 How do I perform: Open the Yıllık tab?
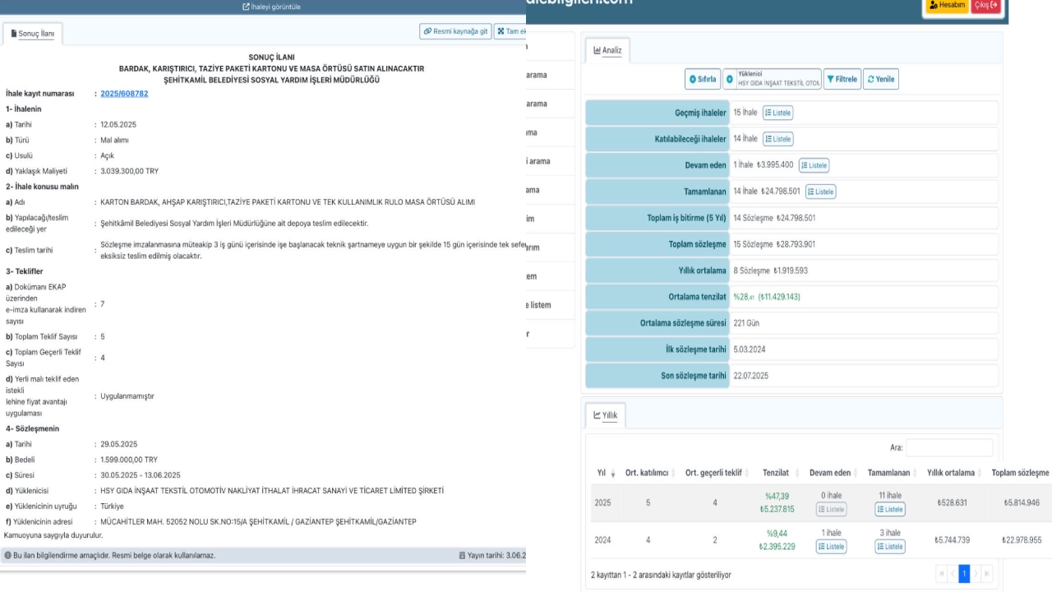pyautogui.click(x=605, y=416)
